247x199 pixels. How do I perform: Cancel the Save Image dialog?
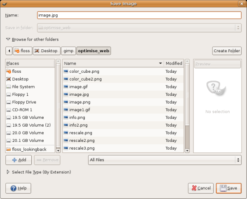200,188
